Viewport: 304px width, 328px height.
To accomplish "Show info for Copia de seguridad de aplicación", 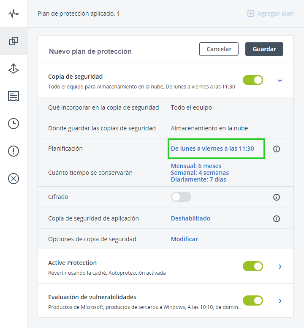I will click(277, 219).
